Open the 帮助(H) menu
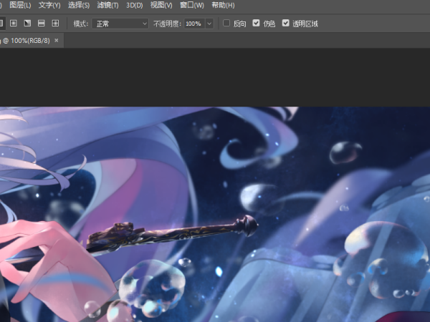The width and height of the screenshot is (430, 322). pos(223,5)
